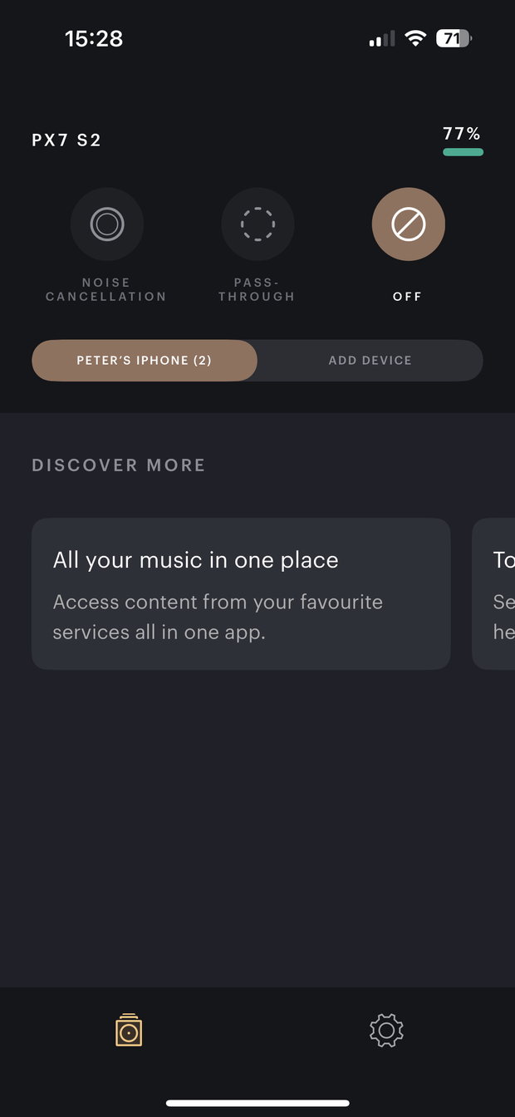
Task: Tap the Wi-Fi status icon
Action: pyautogui.click(x=415, y=38)
